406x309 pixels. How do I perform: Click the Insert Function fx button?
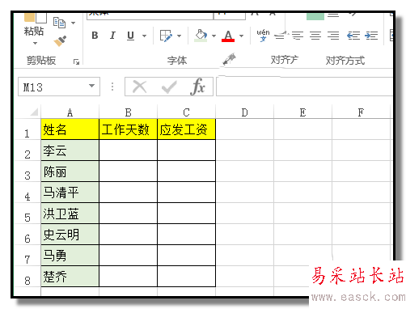(197, 87)
